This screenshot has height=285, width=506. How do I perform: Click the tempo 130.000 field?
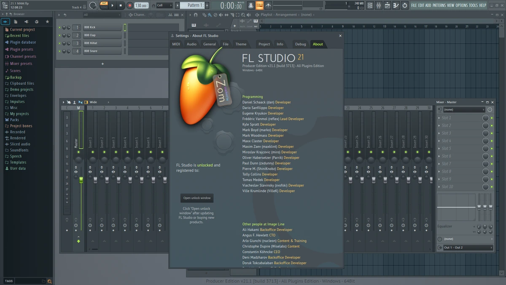point(141,5)
